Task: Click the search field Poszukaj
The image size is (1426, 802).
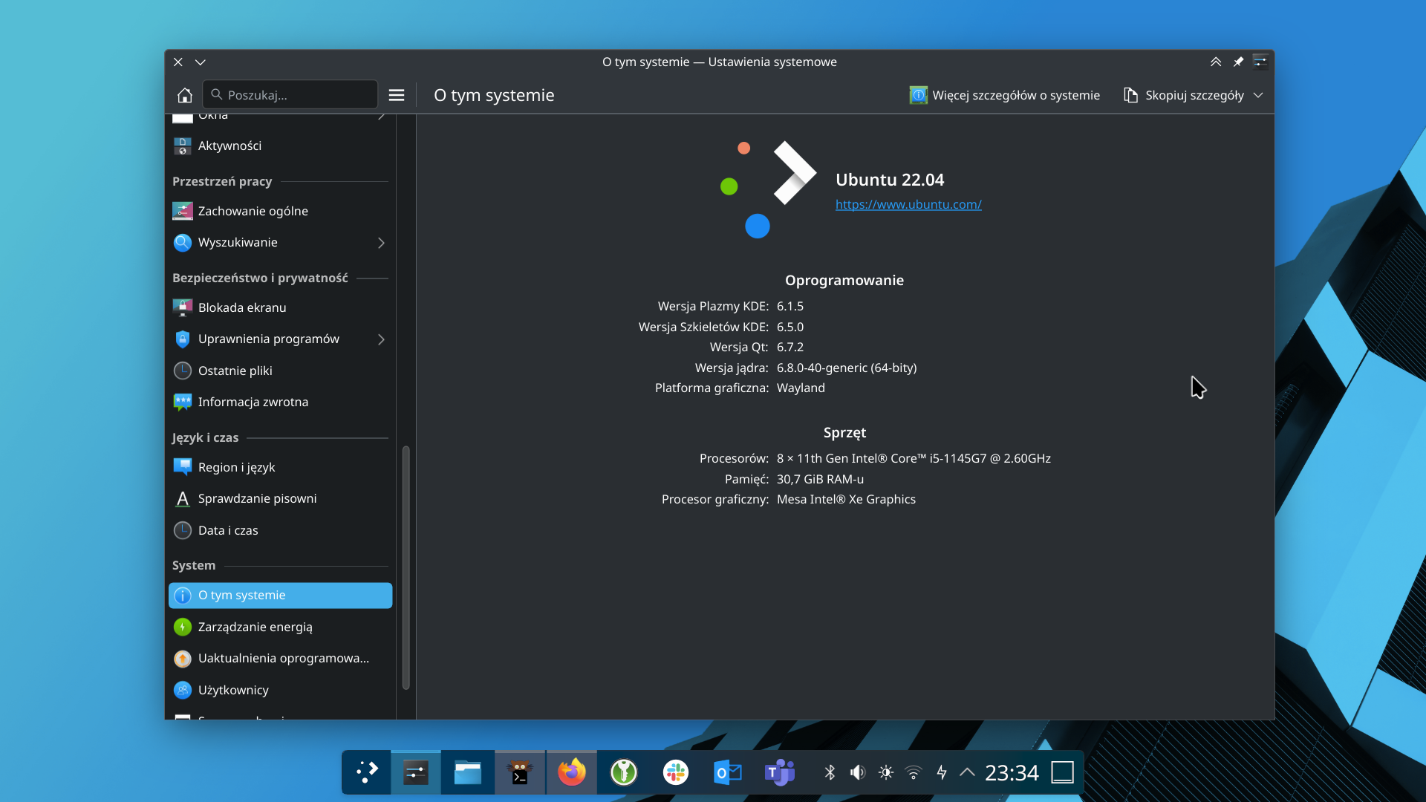Action: click(x=290, y=95)
